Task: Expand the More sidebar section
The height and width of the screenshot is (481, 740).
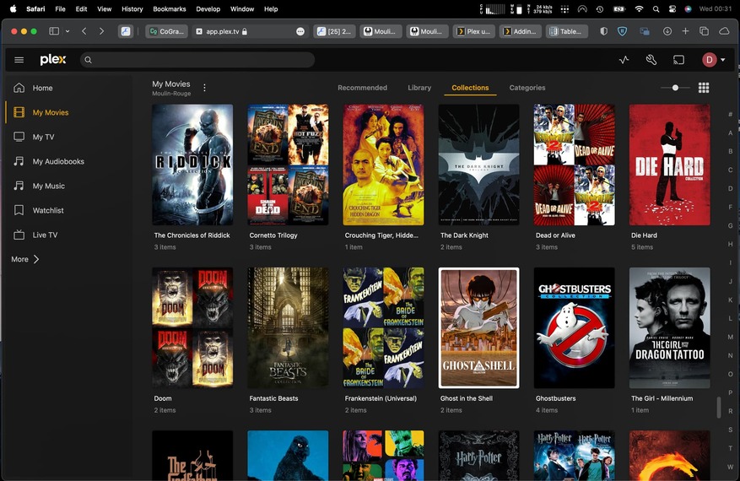Action: (x=25, y=259)
